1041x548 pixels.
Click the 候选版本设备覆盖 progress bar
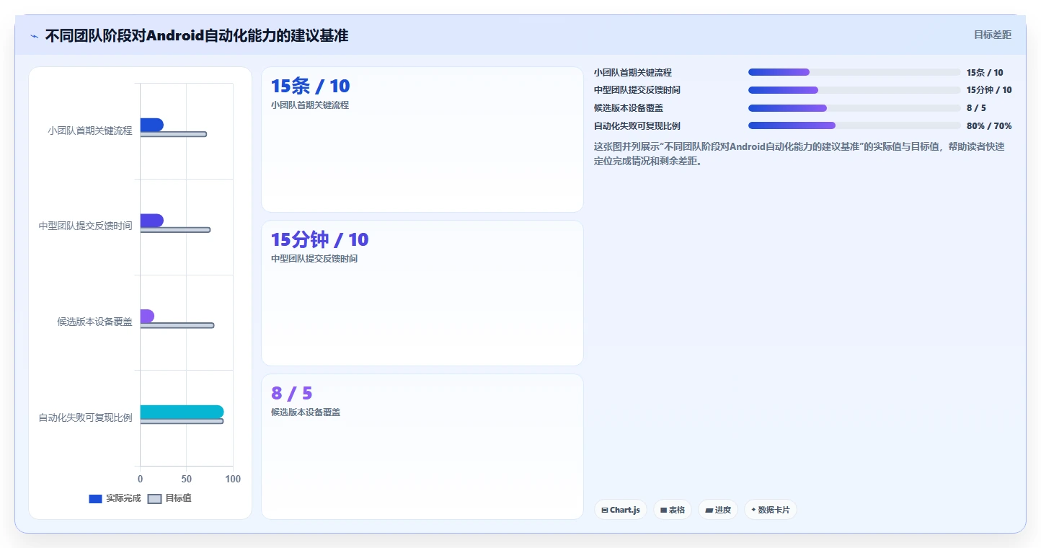(854, 108)
